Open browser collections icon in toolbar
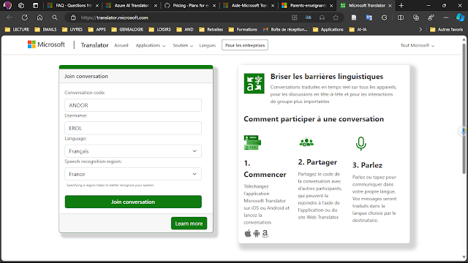The height and width of the screenshot is (263, 468). click(416, 18)
